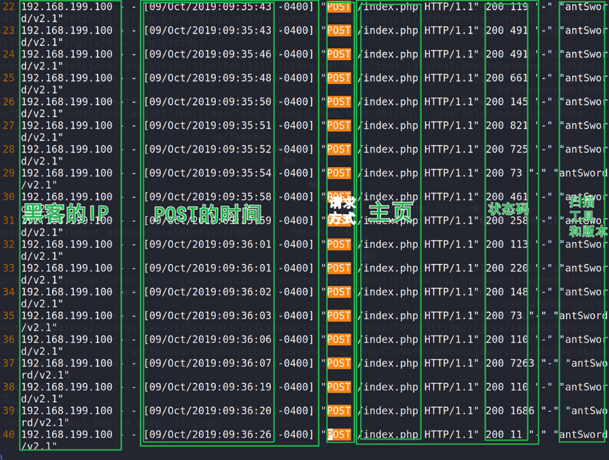Screen dimensions: 609x460
Task: Click the response size 1686 on line 39
Action: coord(522,411)
